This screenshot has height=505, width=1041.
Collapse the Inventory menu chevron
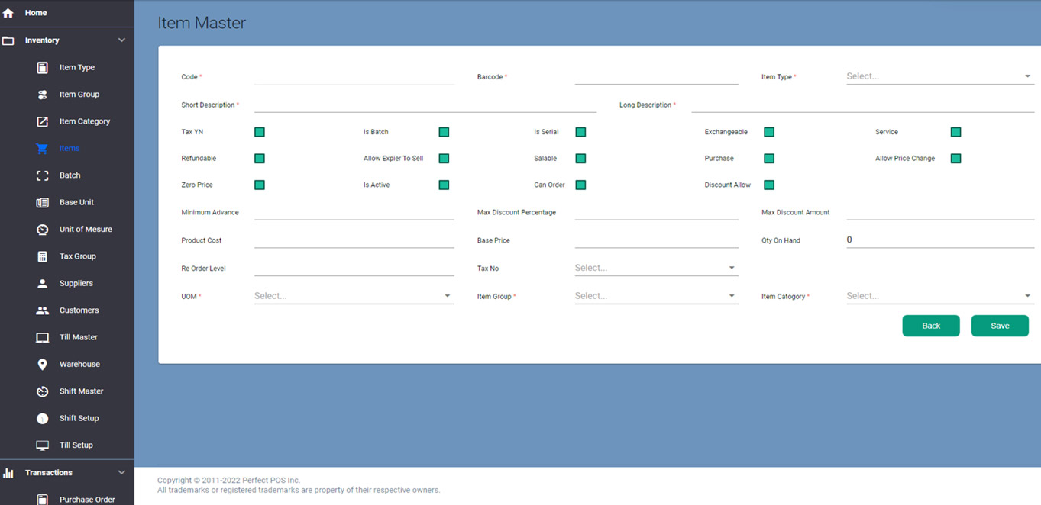(x=121, y=40)
